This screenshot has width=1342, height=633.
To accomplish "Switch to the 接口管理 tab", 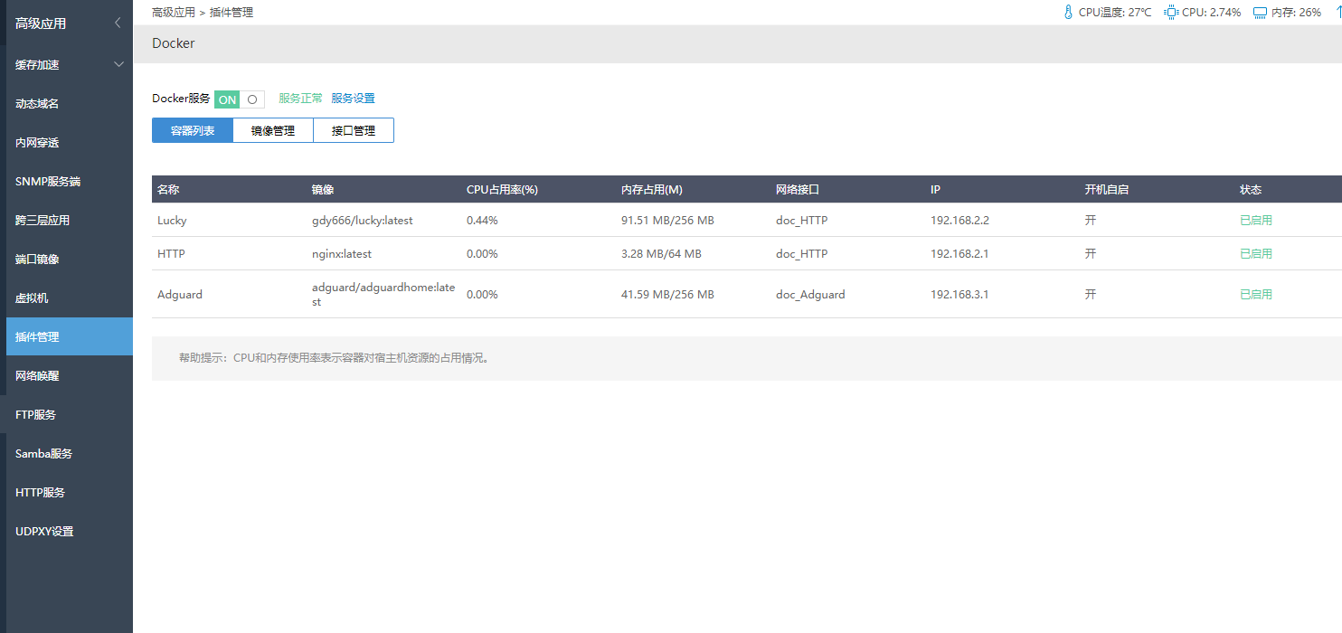I will point(354,130).
